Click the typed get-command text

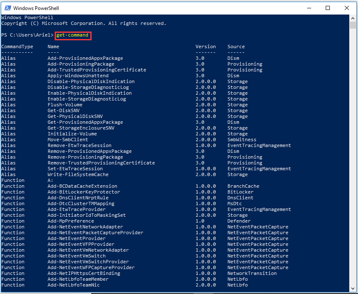click(x=72, y=35)
